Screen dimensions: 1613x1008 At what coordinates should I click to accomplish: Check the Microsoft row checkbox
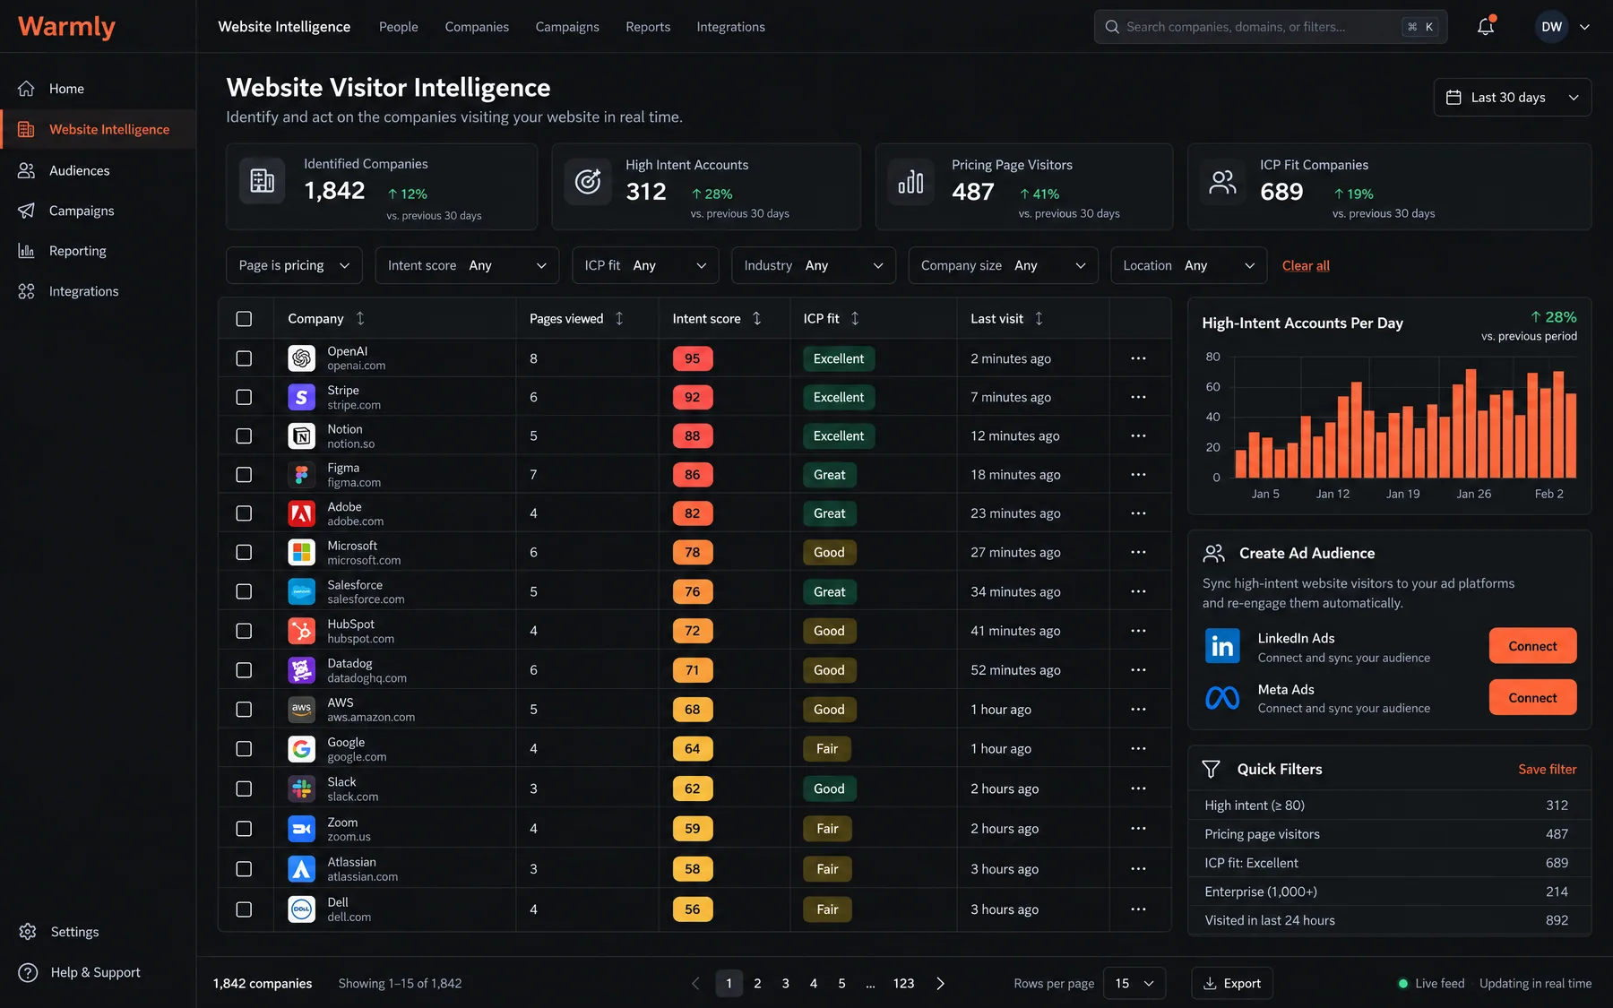[x=244, y=552]
